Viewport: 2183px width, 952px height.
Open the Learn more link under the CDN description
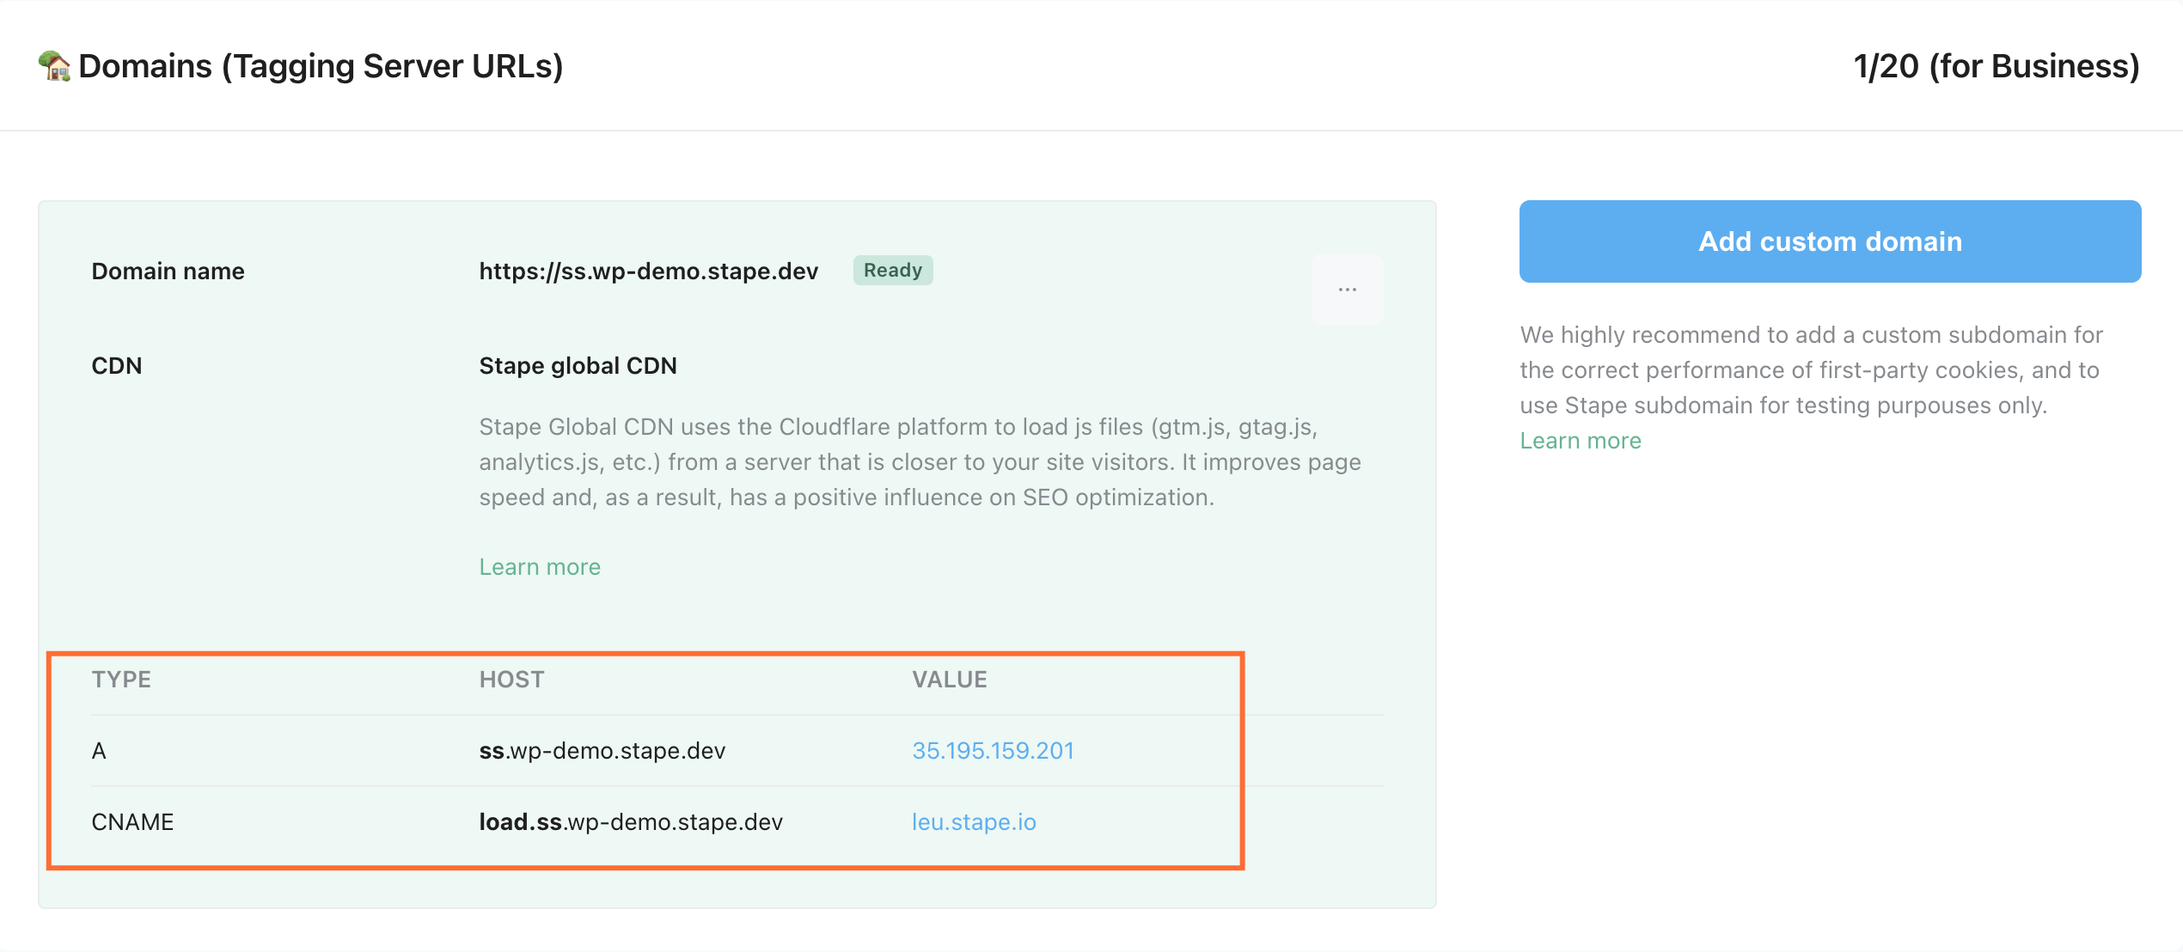[x=539, y=565]
